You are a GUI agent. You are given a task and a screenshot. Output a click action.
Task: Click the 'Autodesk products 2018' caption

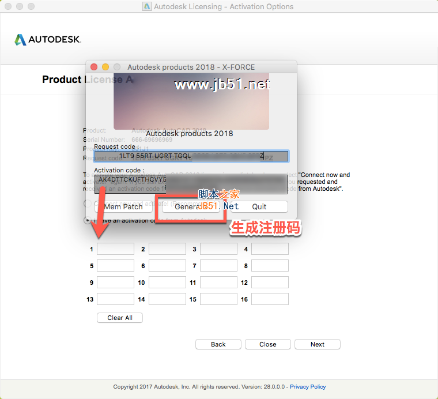190,134
